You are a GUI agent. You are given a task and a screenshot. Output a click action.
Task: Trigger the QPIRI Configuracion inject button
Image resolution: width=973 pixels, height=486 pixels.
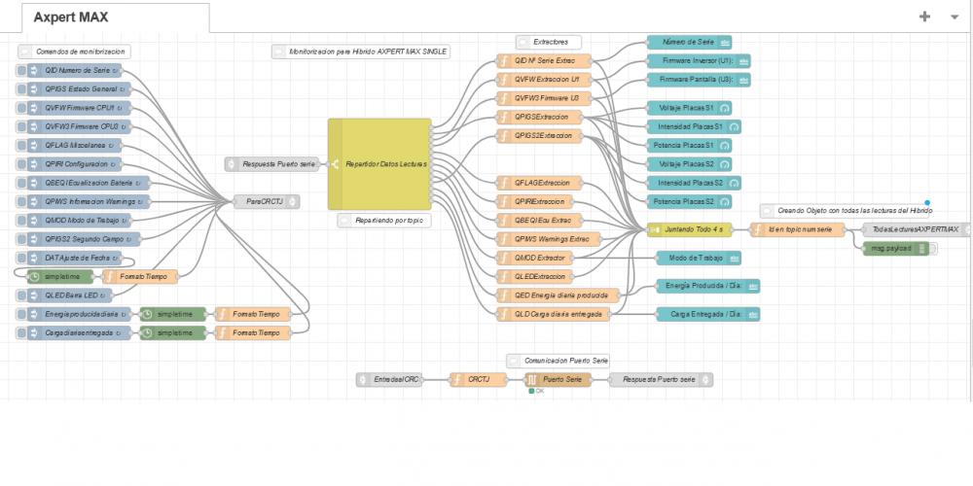coord(21,164)
